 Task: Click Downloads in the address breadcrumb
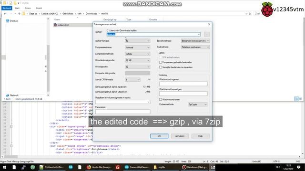pyautogui.click(x=91, y=14)
